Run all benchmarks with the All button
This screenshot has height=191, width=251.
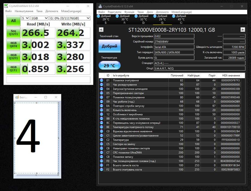(x=13, y=21)
